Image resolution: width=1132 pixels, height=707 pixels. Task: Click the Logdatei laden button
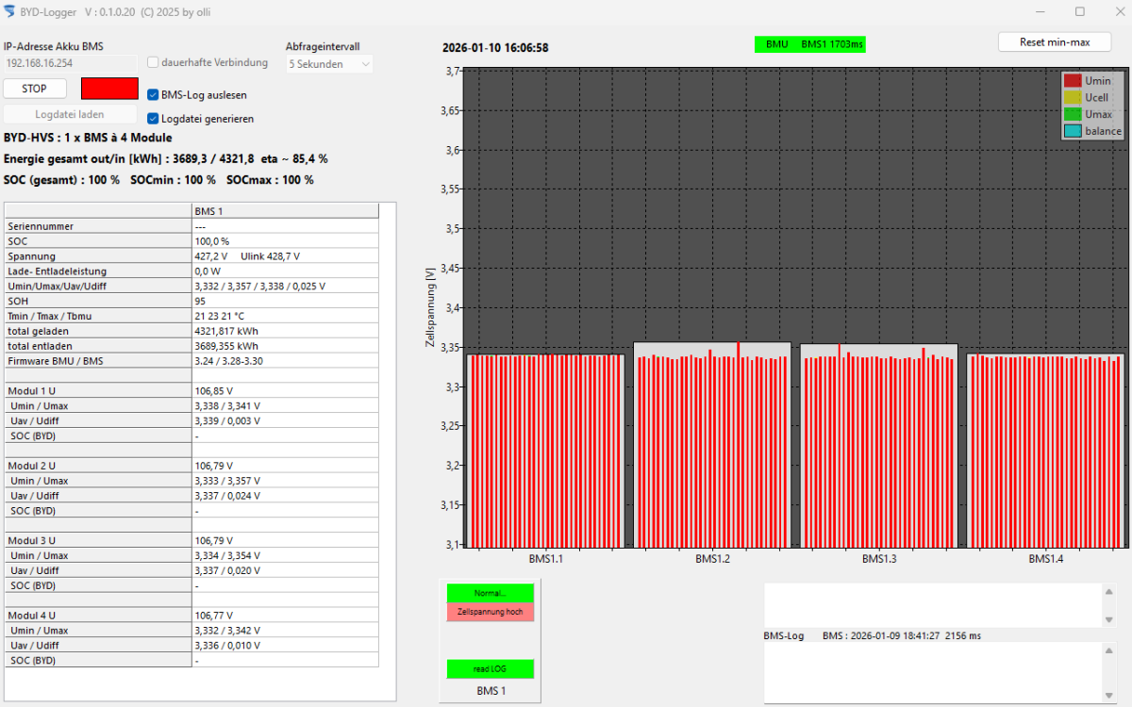point(70,114)
